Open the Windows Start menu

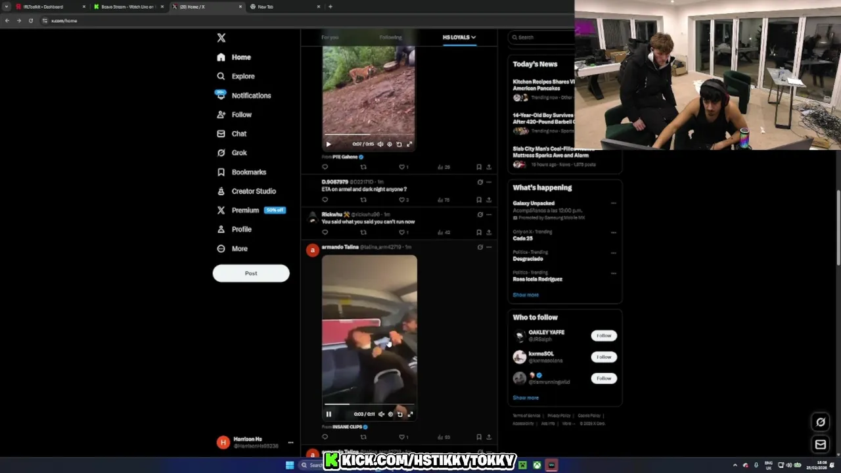point(290,465)
